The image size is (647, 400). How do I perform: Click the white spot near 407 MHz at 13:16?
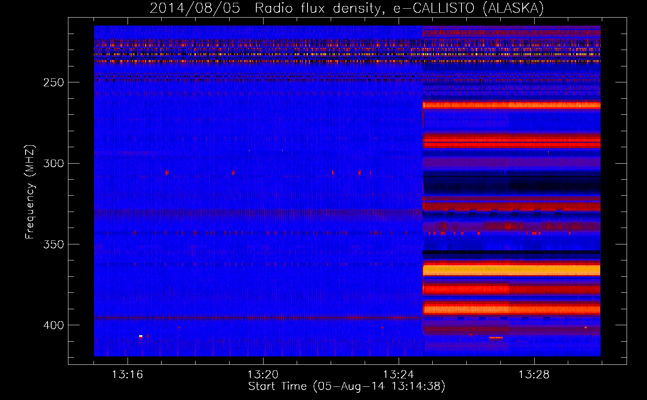pyautogui.click(x=141, y=336)
